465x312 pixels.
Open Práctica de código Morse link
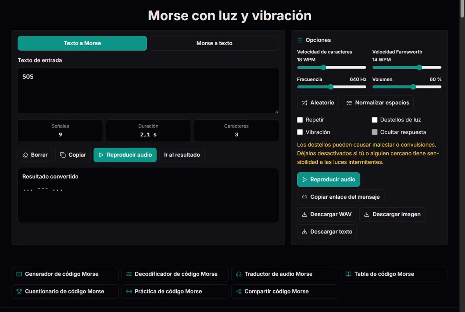pyautogui.click(x=175, y=291)
